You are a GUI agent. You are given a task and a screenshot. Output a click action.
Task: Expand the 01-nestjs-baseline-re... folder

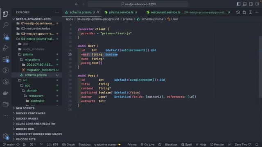37,23
